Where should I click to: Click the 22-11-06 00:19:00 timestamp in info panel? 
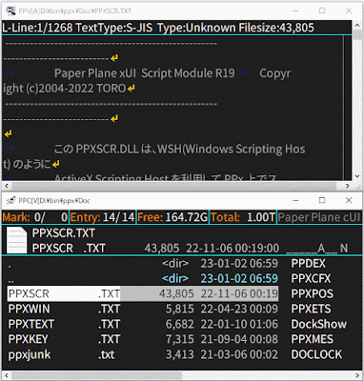click(233, 249)
